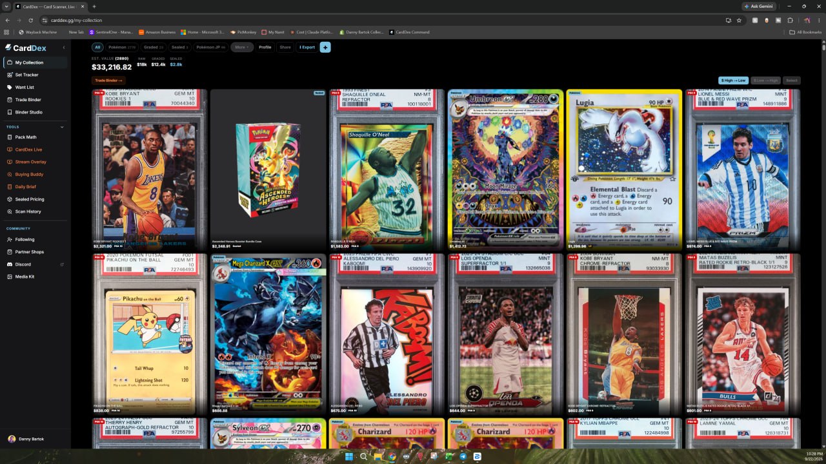Screen dimensions: 826x464
Task: Open the Profile button
Action: pos(265,47)
